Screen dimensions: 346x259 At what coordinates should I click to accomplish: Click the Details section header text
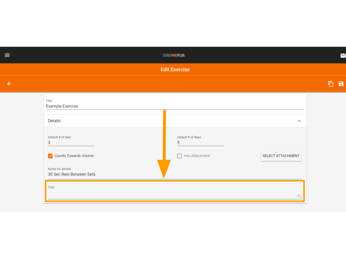54,121
